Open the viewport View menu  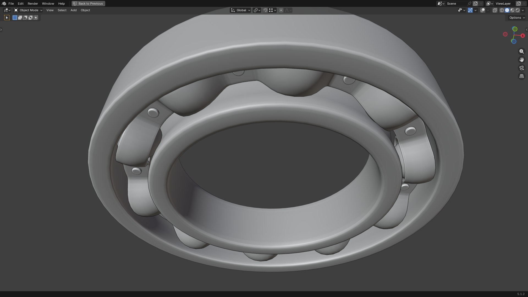50,10
